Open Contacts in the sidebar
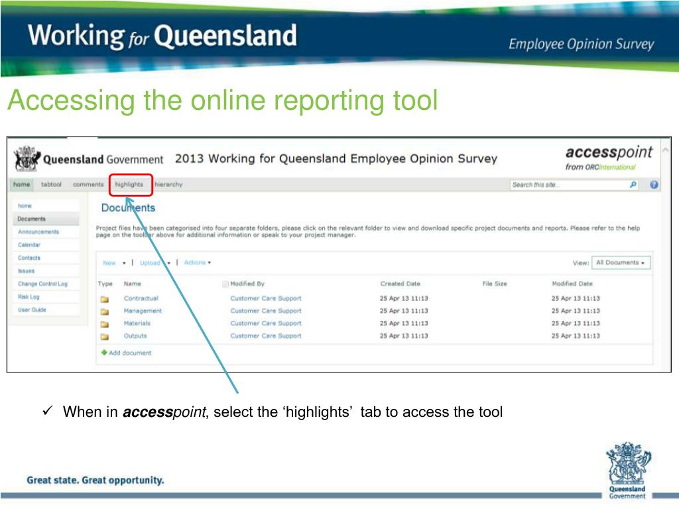This screenshot has height=509, width=679. click(29, 258)
